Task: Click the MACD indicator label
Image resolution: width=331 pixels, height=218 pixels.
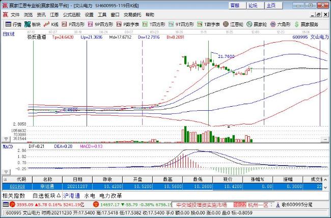Action: 8,146
